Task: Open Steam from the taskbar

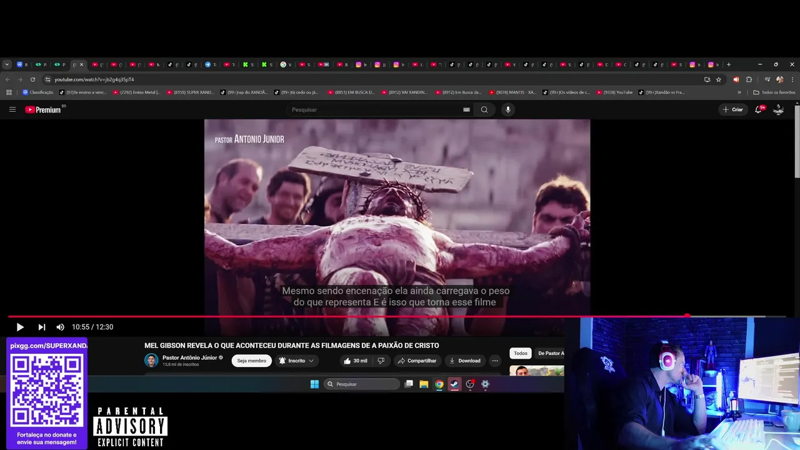Action: pos(454,384)
